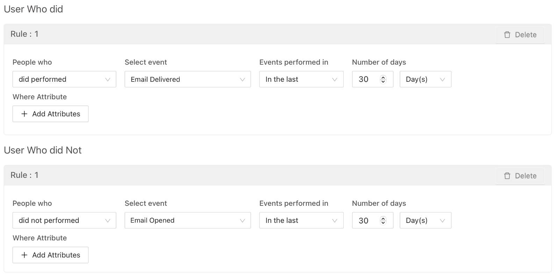Add Attributes to the Email Opened rule
This screenshot has width=558, height=276.
pyautogui.click(x=50, y=255)
